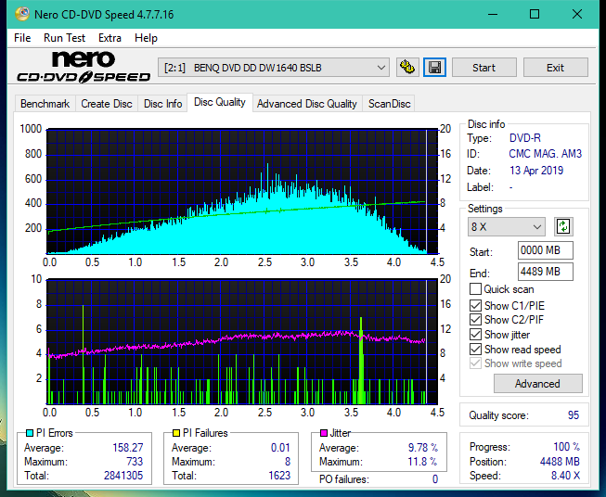Screen dimensions: 606x497
Task: Click the magenta Jitter color swatch
Action: 324,433
